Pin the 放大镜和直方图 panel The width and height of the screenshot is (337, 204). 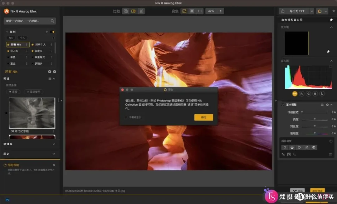tap(331, 20)
